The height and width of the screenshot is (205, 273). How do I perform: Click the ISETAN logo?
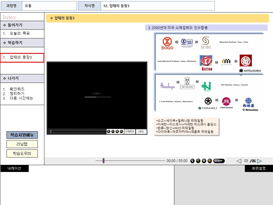pos(206,63)
